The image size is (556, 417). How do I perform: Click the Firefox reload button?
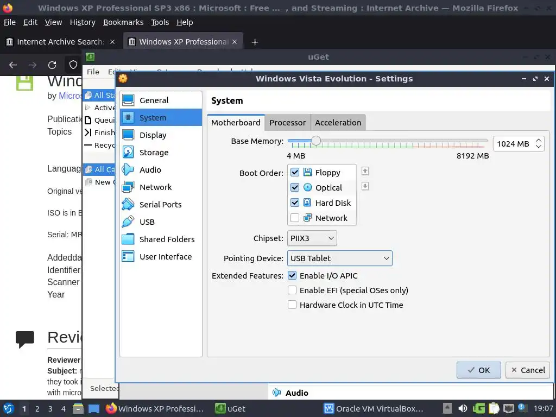52,65
